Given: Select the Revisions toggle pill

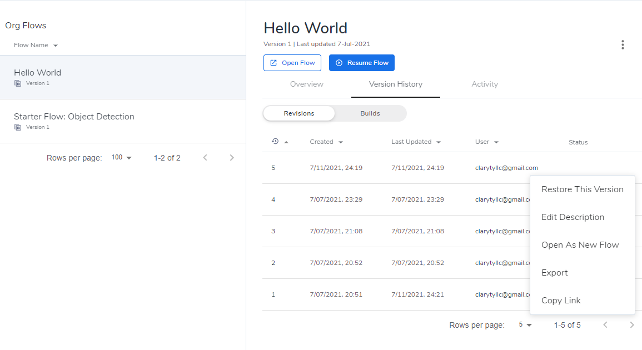Looking at the screenshot, I should (299, 113).
